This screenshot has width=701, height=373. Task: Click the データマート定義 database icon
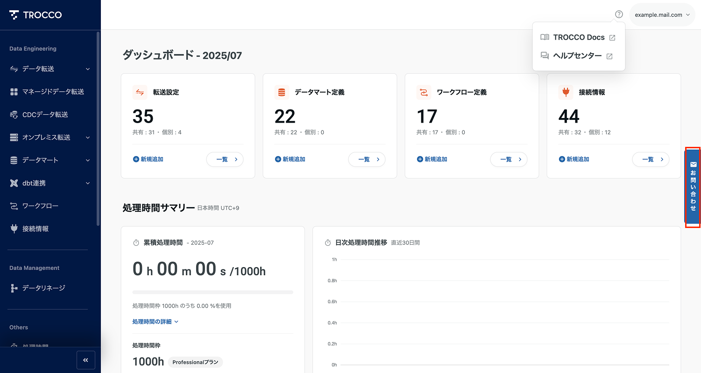[282, 92]
